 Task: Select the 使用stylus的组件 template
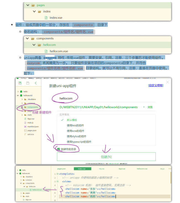[76, 136]
